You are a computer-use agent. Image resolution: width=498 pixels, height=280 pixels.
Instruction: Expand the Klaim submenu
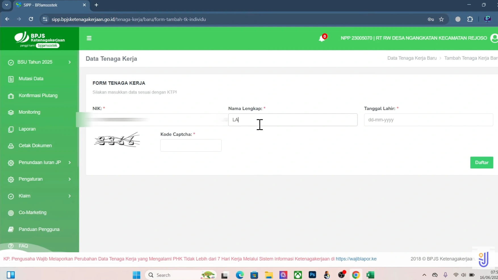(24, 196)
